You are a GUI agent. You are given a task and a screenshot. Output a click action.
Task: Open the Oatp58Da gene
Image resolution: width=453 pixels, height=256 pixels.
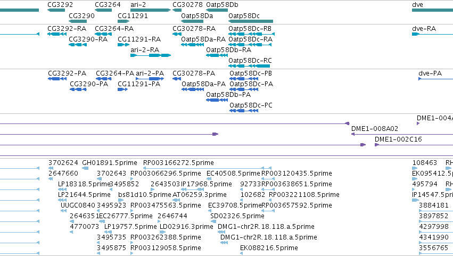coord(192,21)
